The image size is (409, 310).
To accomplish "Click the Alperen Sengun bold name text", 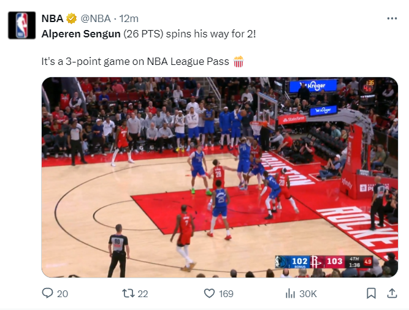I will 81,34.
